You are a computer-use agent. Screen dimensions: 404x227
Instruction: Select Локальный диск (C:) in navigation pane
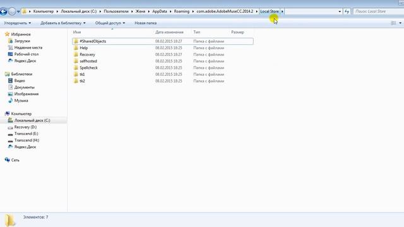(32, 120)
